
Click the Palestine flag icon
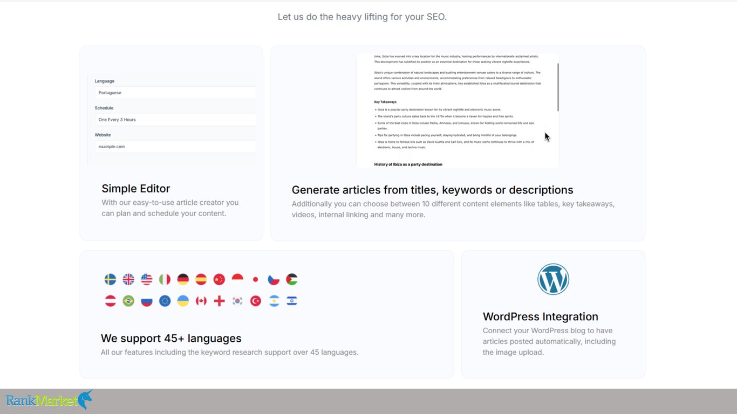point(292,279)
